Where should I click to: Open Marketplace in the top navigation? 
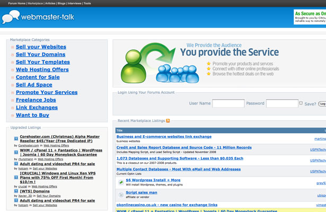pos(36,3)
